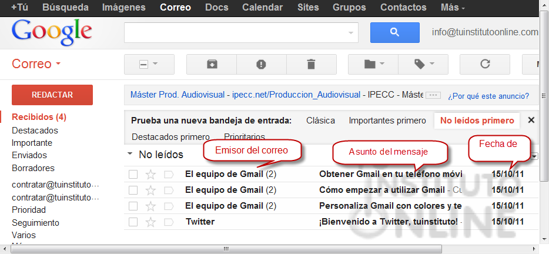The height and width of the screenshot is (254, 549).
Task: Choose the Destacados primero inbox style
Action: 171,136
